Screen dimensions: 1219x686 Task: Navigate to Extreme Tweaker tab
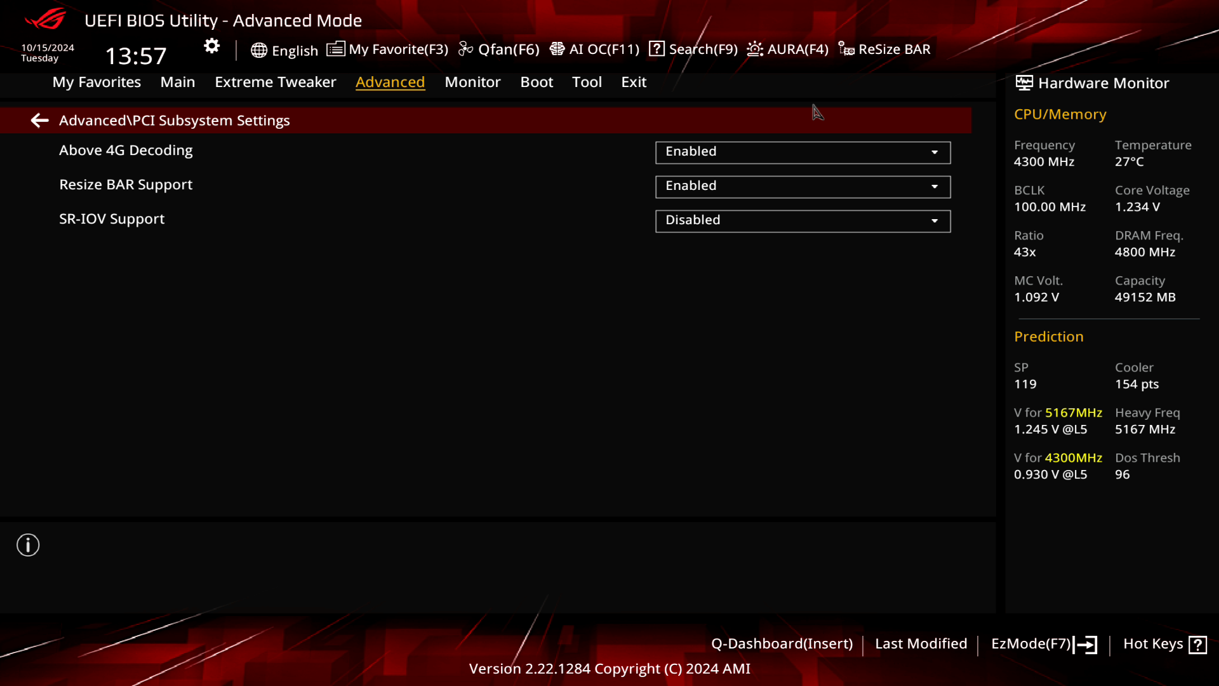click(x=275, y=81)
